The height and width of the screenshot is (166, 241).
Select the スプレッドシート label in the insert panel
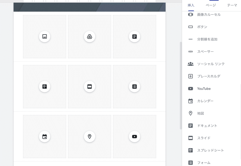[x=210, y=150]
